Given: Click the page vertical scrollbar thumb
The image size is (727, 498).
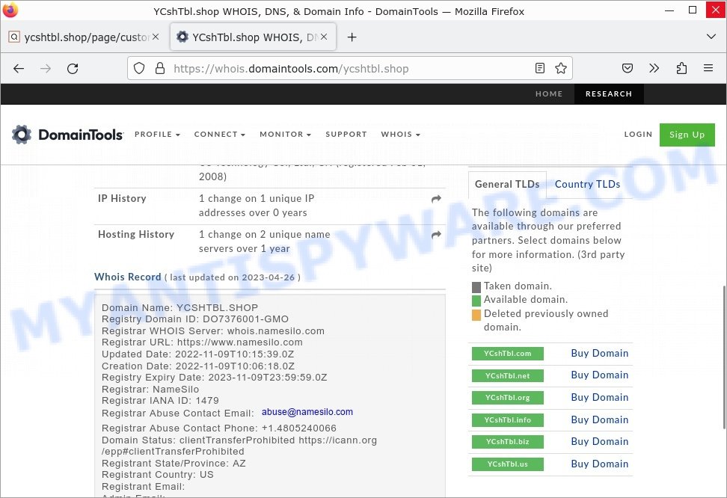Looking at the screenshot, I should pos(723,357).
